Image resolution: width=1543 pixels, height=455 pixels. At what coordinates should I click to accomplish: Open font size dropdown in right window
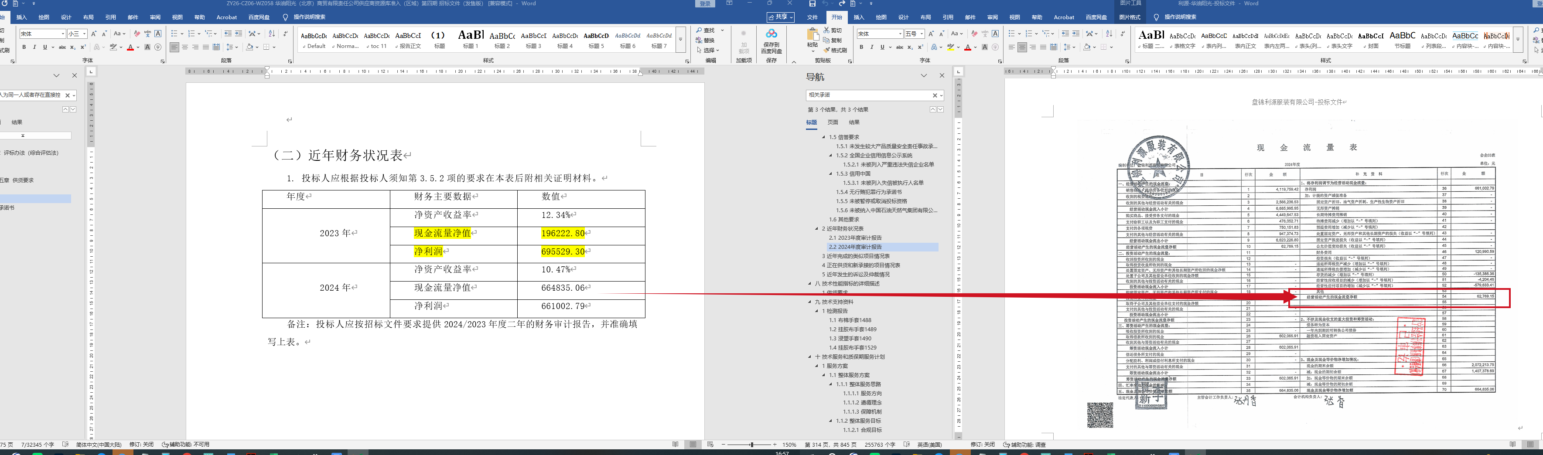pyautogui.click(x=922, y=34)
